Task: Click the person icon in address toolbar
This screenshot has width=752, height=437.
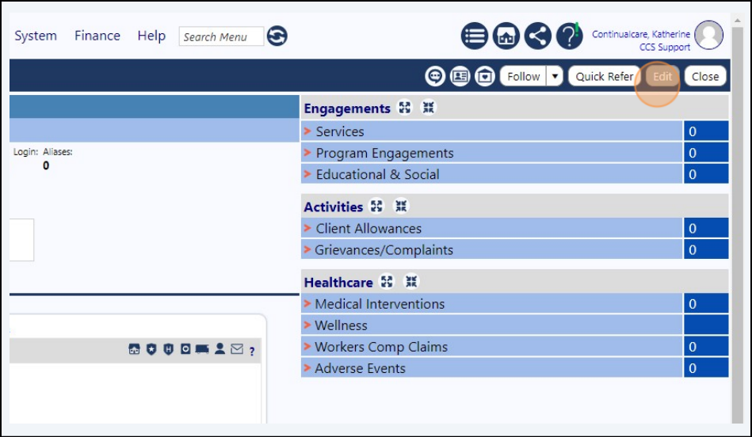Action: coord(219,348)
